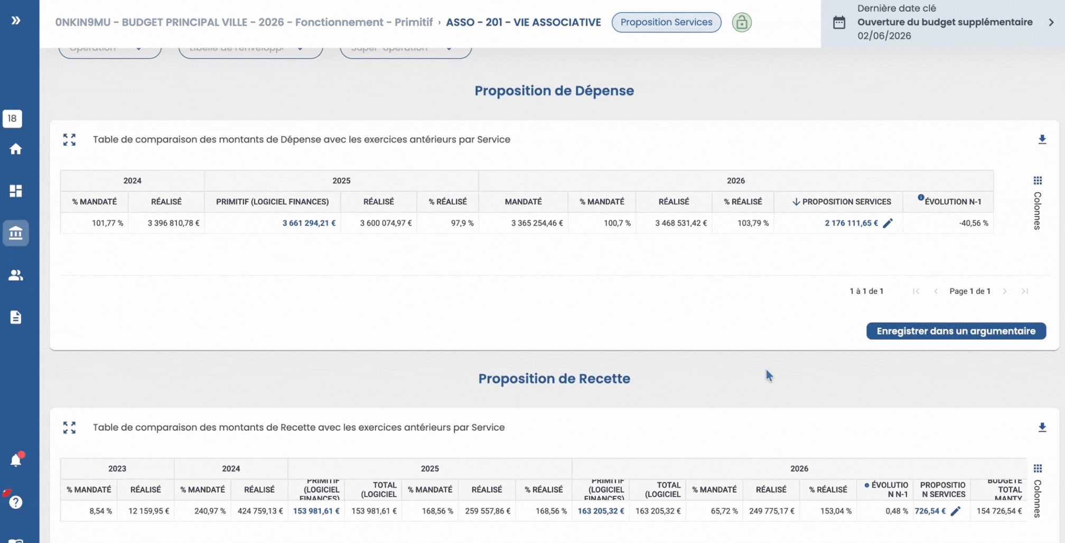Expand the Recette table to fullscreen
The width and height of the screenshot is (1065, 543).
click(69, 427)
